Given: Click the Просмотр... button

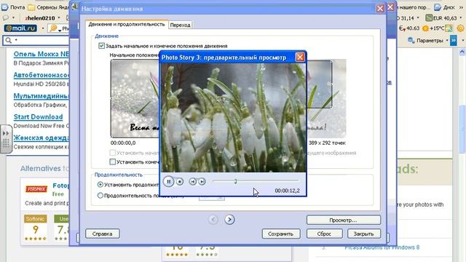Looking at the screenshot, I should (x=344, y=220).
